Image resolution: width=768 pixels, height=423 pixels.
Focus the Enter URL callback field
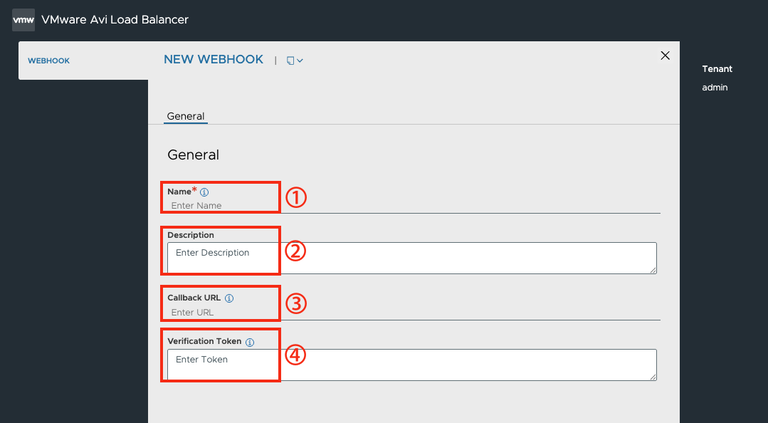coord(414,312)
